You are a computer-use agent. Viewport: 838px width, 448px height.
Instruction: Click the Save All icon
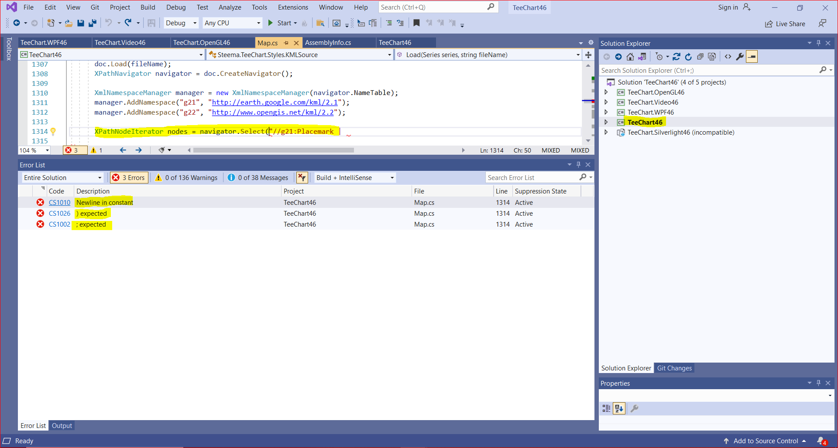93,23
